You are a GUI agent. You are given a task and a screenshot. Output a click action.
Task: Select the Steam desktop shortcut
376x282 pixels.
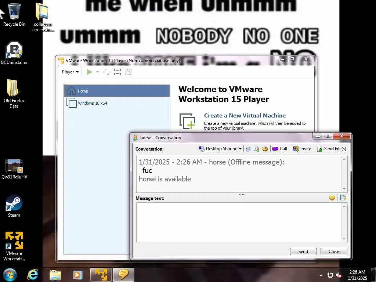(x=14, y=206)
